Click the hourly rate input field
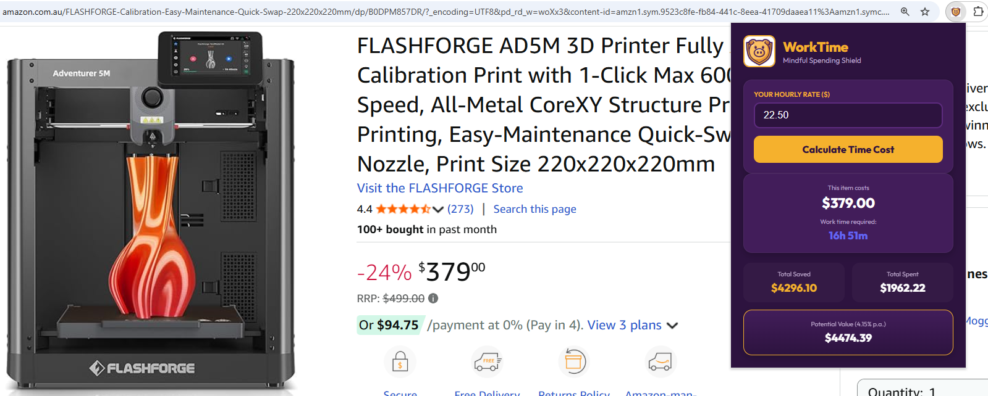Screen dimensions: 988x396 click(x=848, y=115)
